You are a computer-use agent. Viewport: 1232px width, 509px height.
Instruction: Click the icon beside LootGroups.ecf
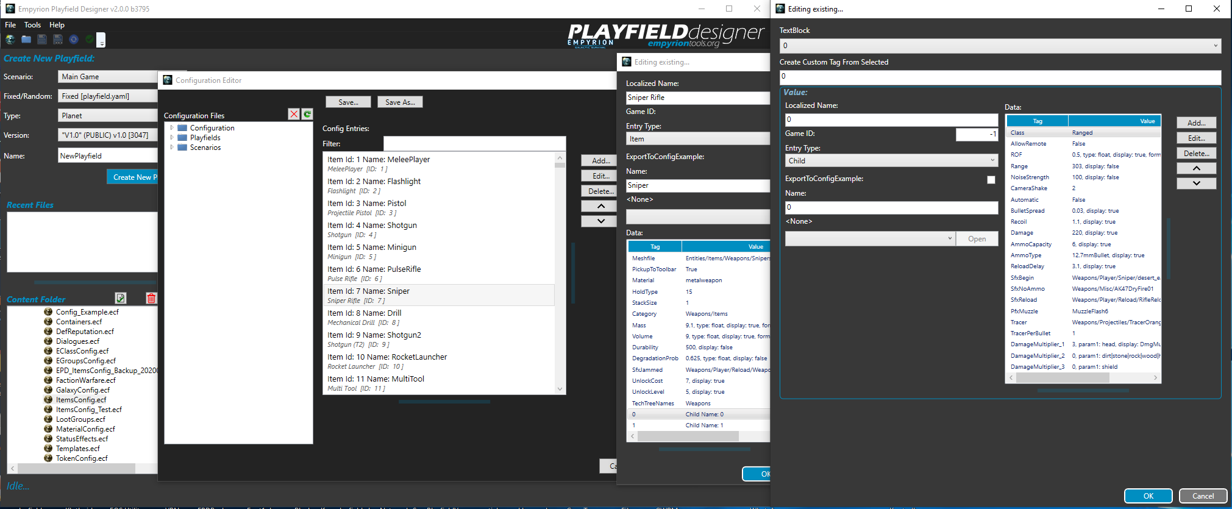pyautogui.click(x=48, y=419)
